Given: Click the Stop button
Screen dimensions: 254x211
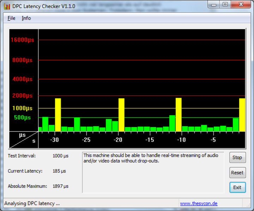Looking at the screenshot, I should pyautogui.click(x=237, y=158).
